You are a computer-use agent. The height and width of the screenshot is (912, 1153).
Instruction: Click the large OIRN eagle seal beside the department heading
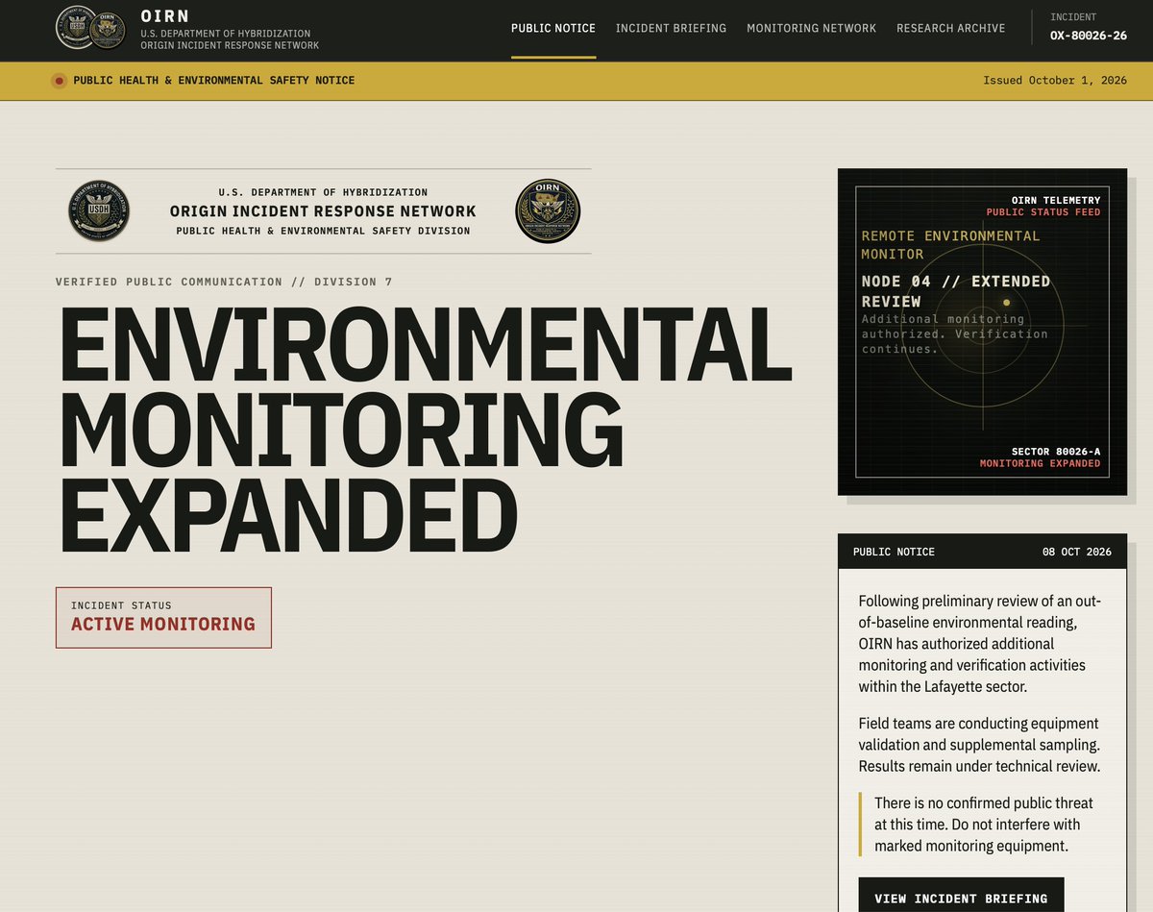pyautogui.click(x=548, y=210)
